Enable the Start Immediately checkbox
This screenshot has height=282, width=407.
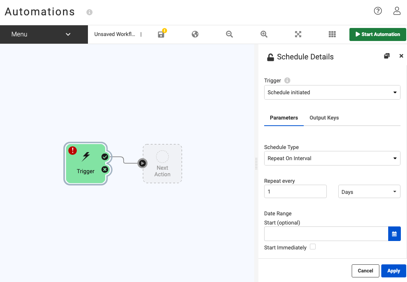pos(313,247)
